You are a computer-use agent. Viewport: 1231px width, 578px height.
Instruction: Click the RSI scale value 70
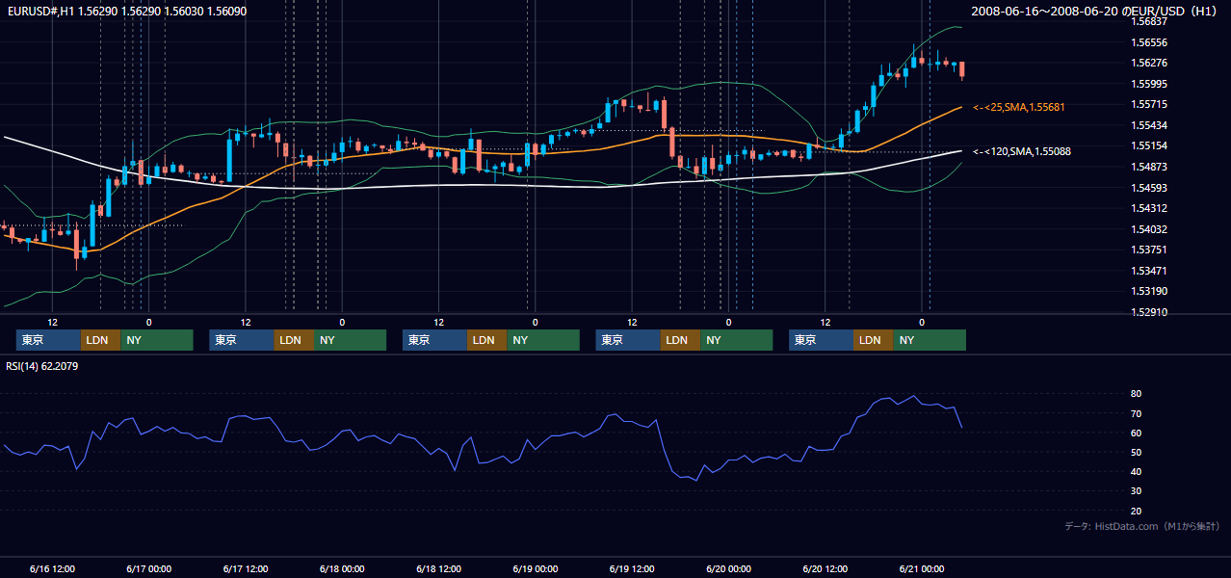click(1137, 413)
